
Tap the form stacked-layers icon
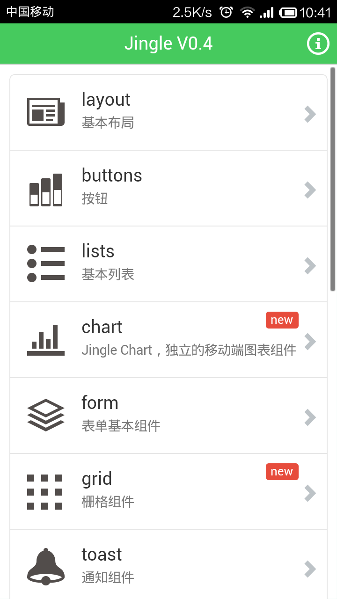(x=45, y=415)
